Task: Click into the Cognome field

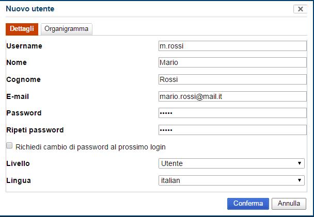Action: point(232,79)
